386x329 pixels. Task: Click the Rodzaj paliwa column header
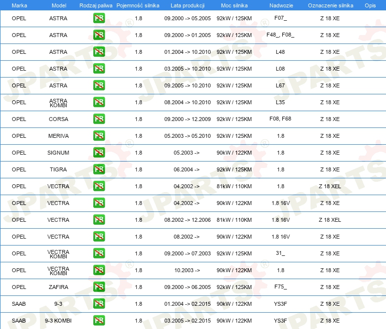coord(96,5)
